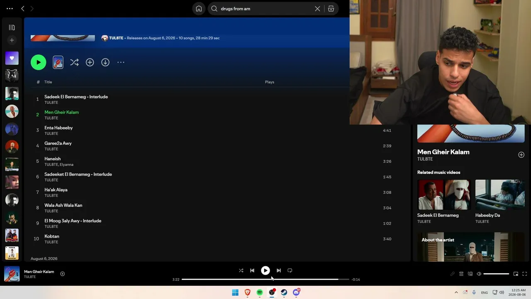Show lyrics with the microphone icon

[x=452, y=274]
